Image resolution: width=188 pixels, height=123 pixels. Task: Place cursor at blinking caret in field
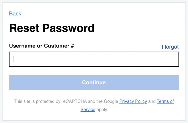pyautogui.click(x=14, y=59)
